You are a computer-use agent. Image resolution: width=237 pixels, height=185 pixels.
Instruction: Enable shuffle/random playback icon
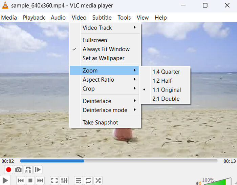click(x=98, y=181)
